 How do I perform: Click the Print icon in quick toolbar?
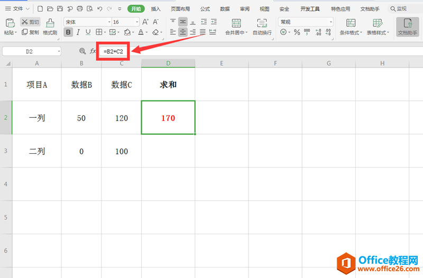(79, 9)
